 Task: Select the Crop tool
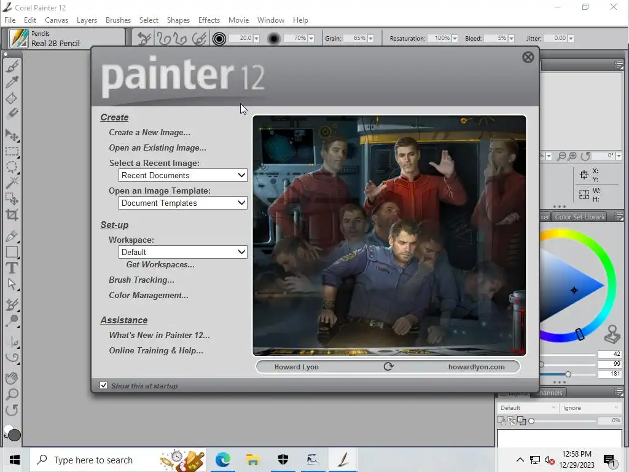point(12,215)
